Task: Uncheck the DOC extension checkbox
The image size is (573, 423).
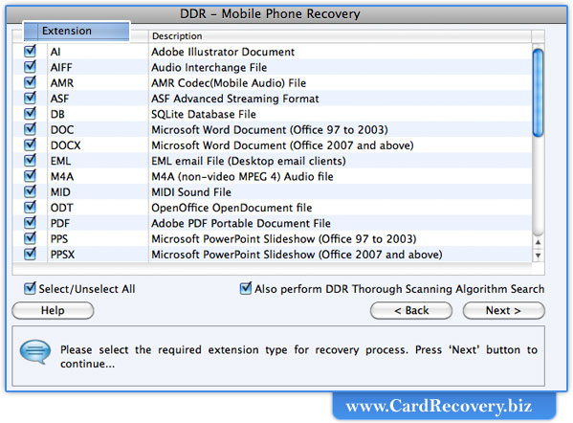Action: 30,128
